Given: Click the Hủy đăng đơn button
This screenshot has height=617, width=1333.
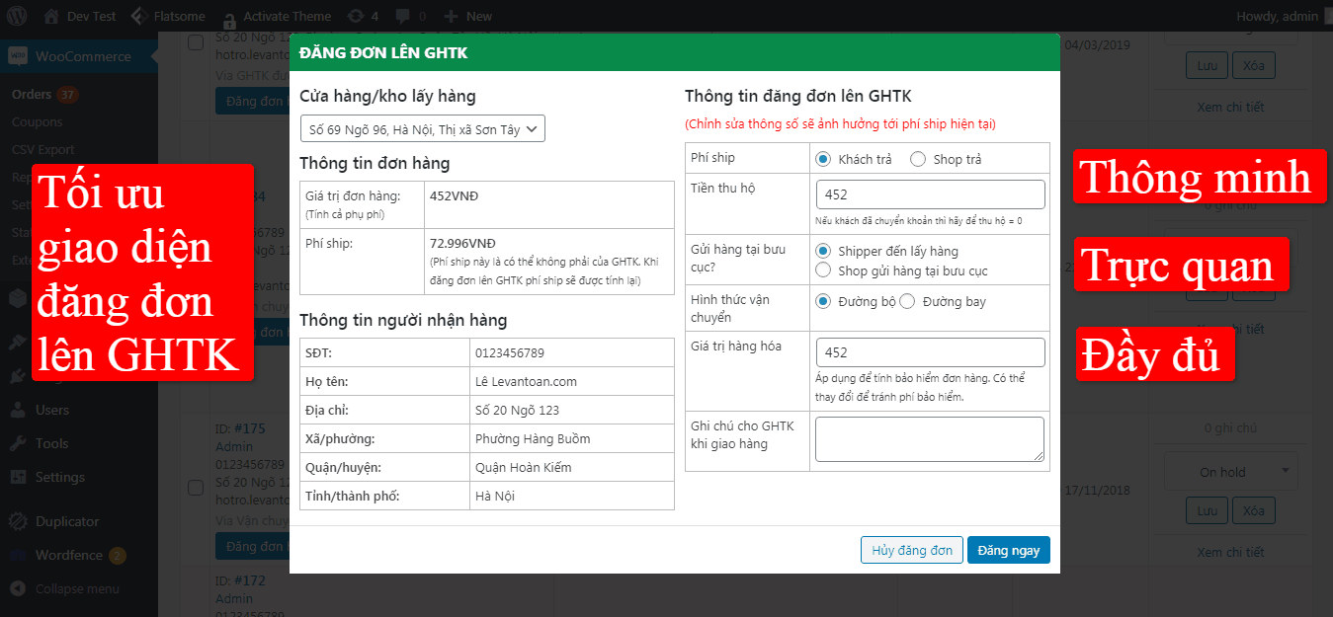Looking at the screenshot, I should click(x=912, y=550).
